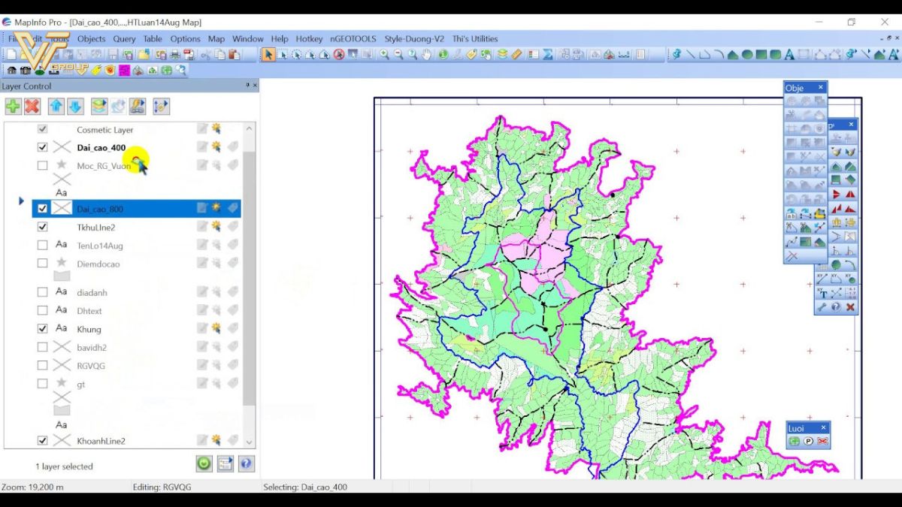Select the Marquee Select tool
Screen dimensions: 902x507
283,54
